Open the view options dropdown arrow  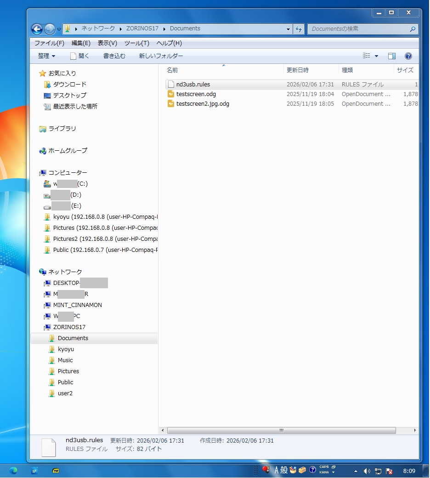(377, 56)
